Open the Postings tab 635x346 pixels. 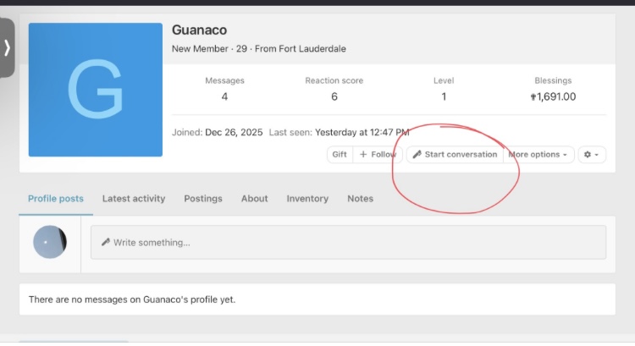[x=203, y=199]
